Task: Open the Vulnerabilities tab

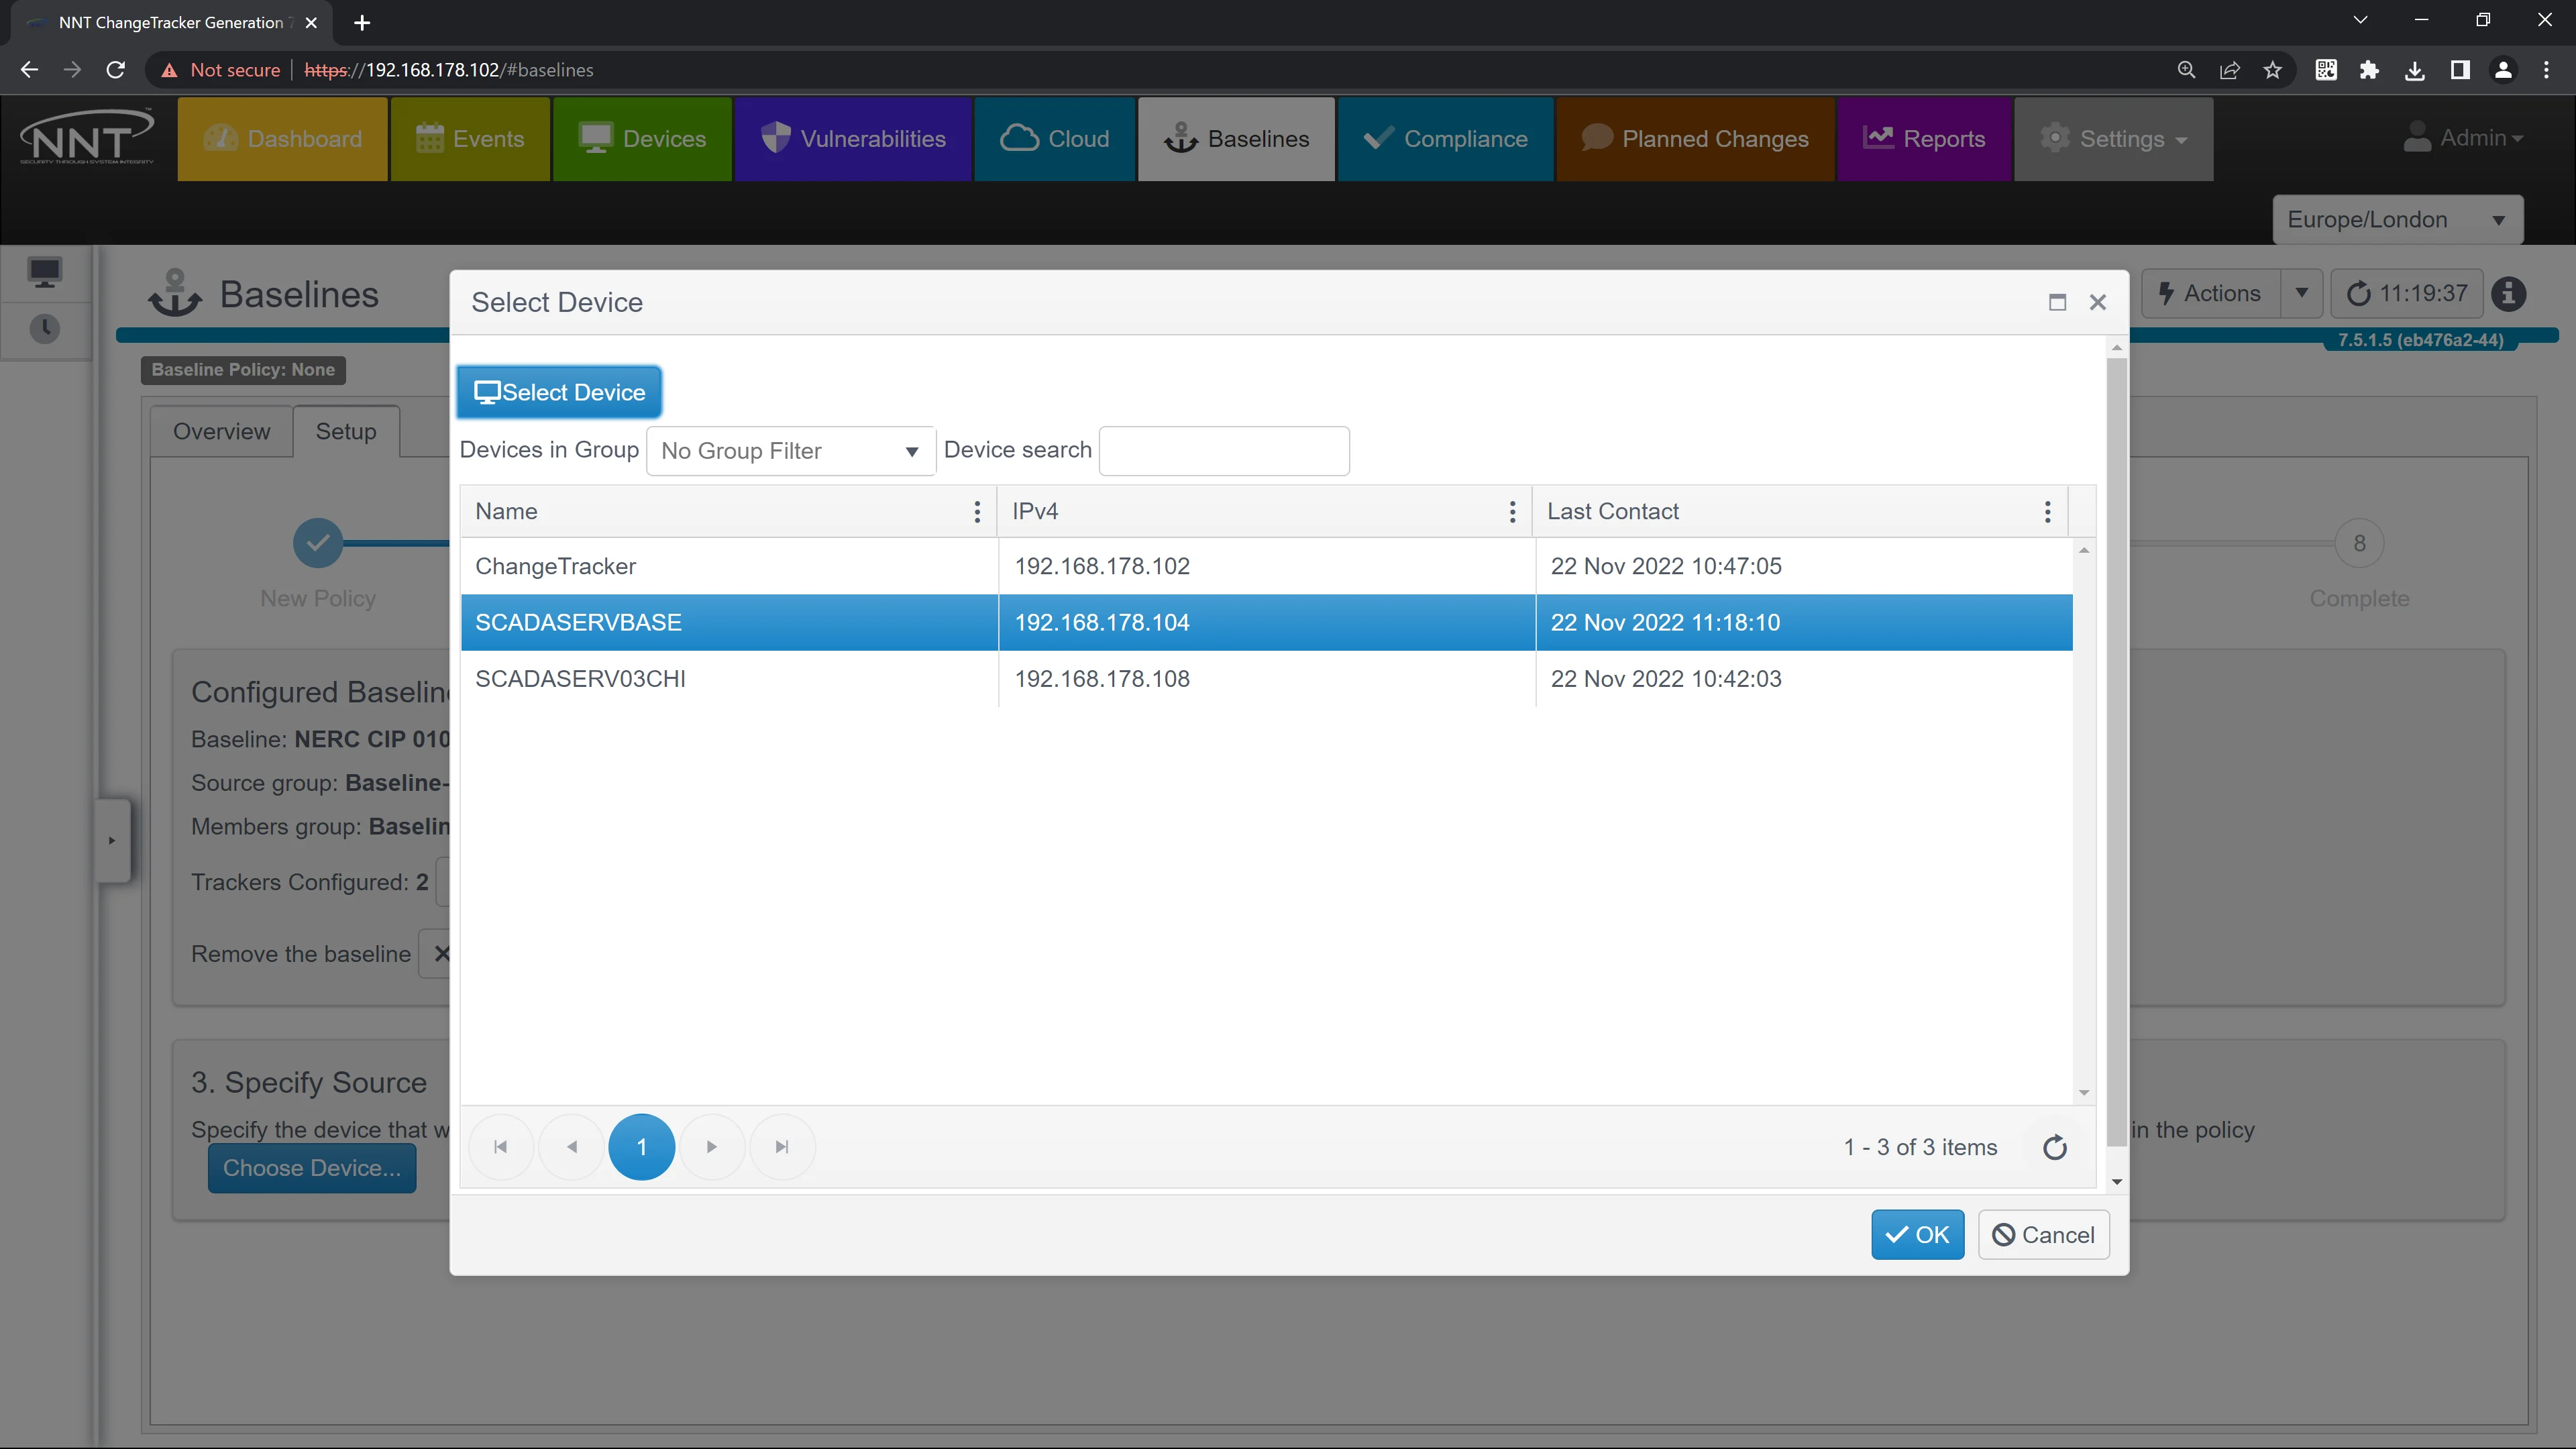Action: [853, 139]
